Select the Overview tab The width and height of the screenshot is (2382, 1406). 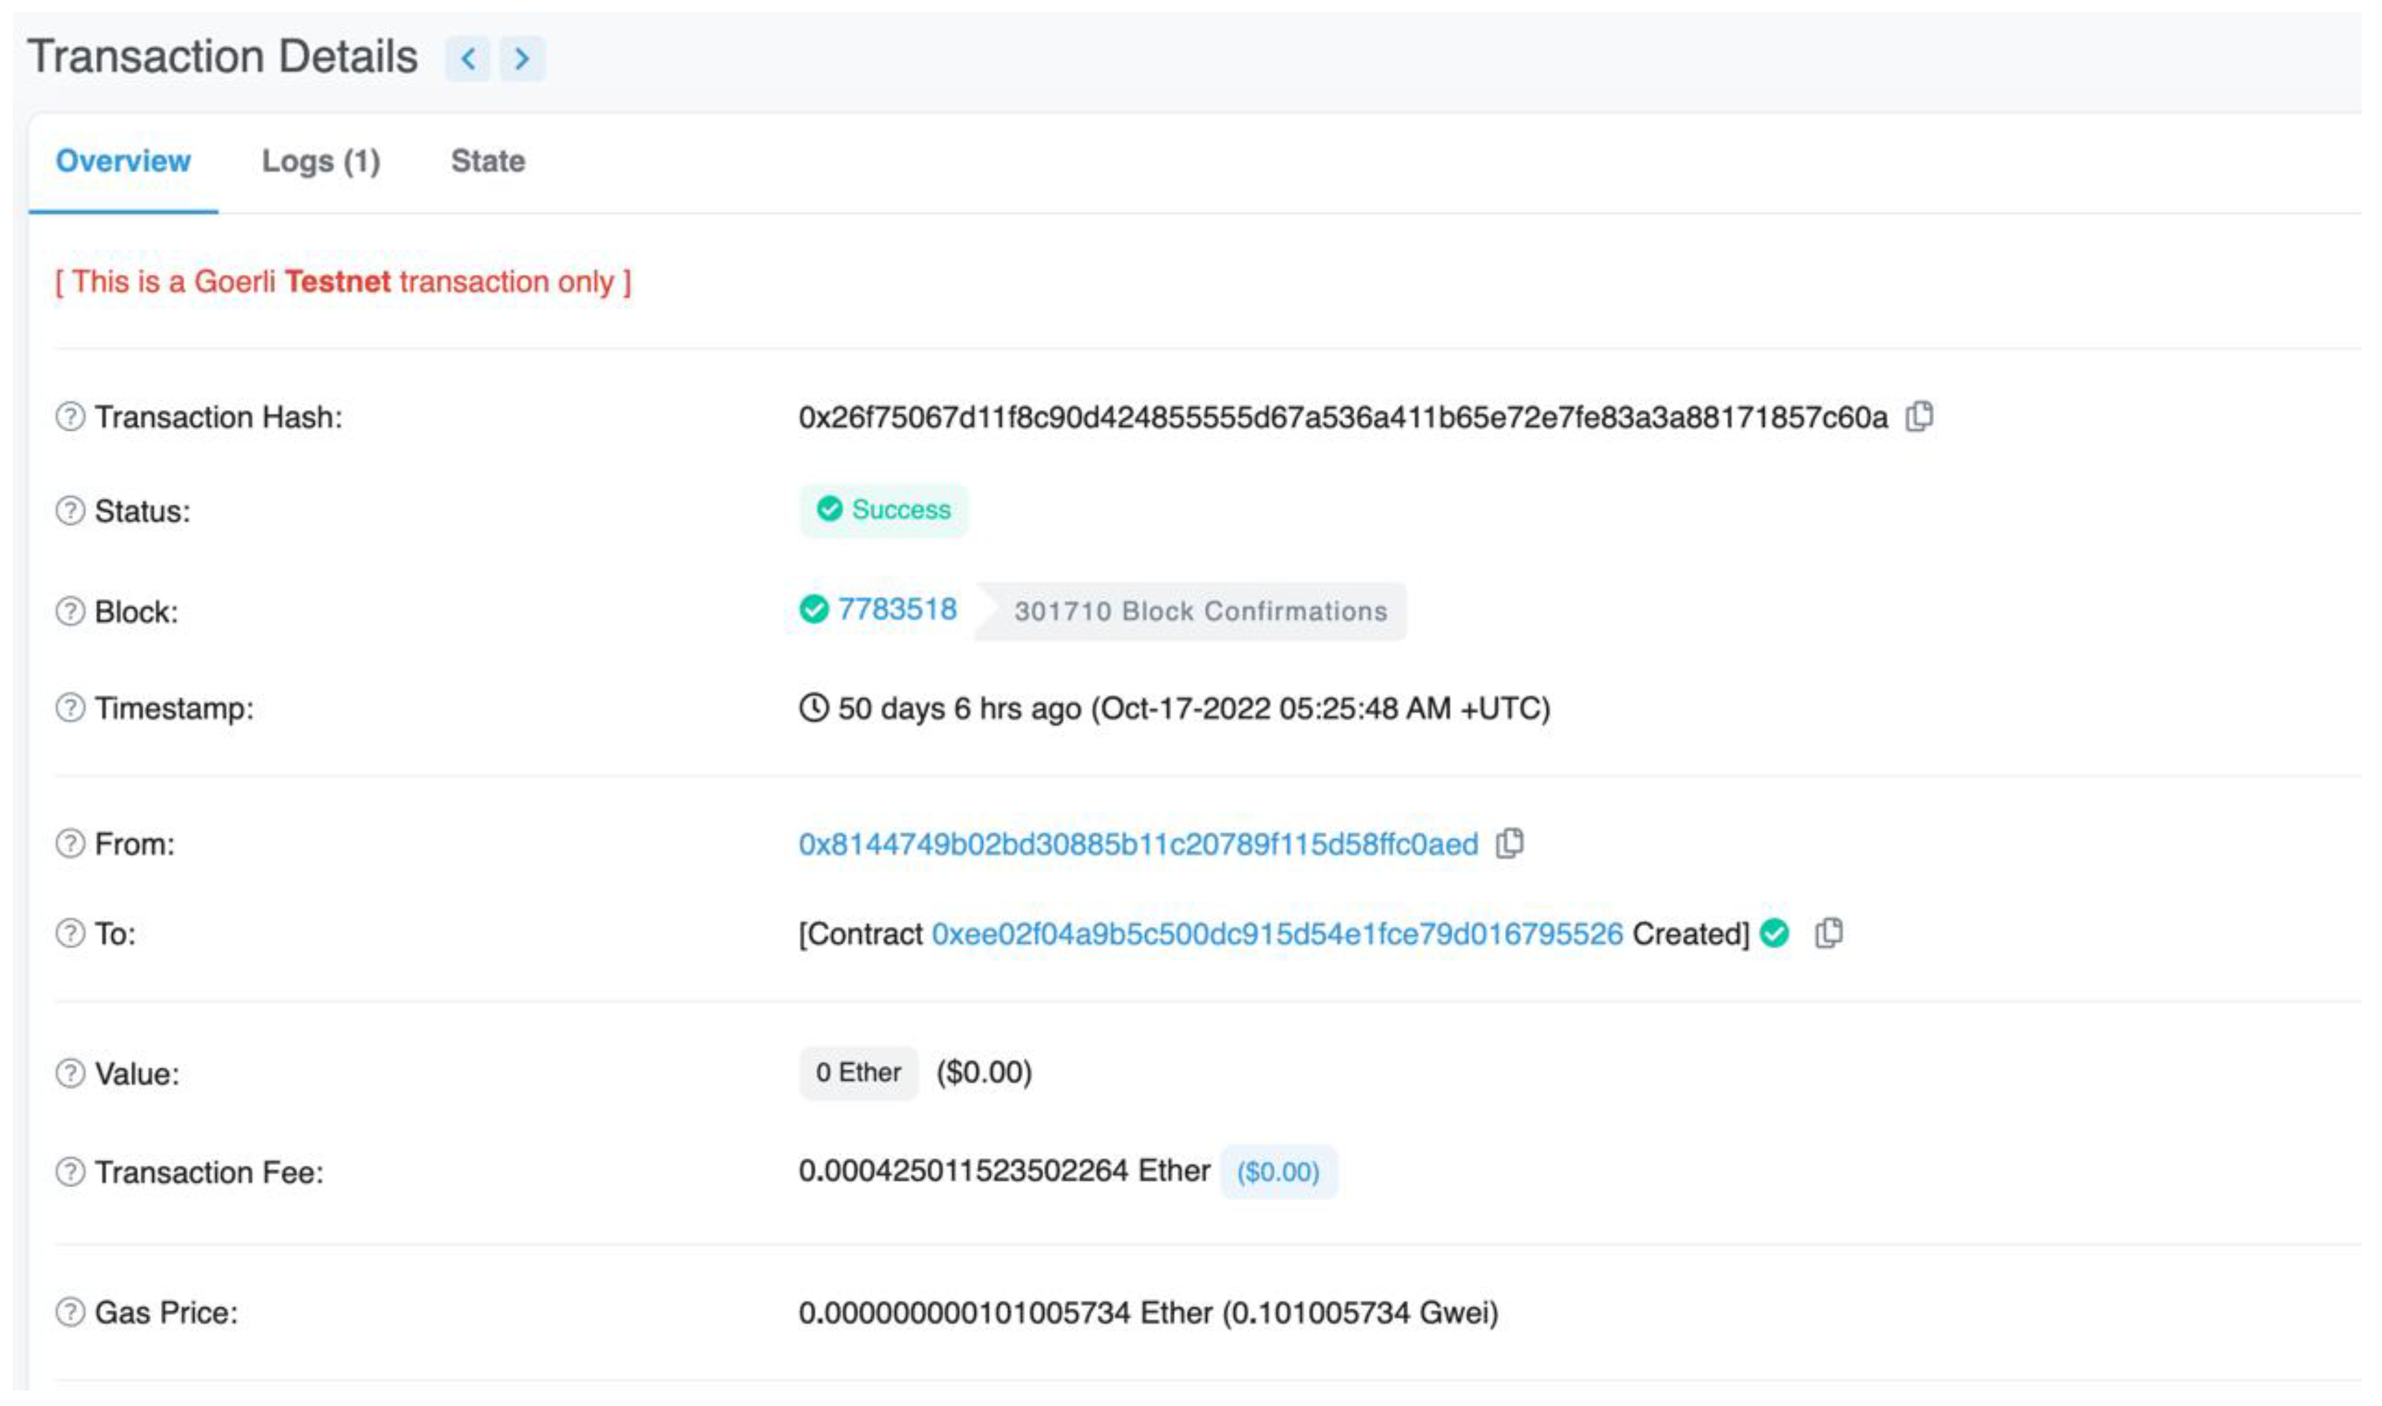pyautogui.click(x=124, y=162)
